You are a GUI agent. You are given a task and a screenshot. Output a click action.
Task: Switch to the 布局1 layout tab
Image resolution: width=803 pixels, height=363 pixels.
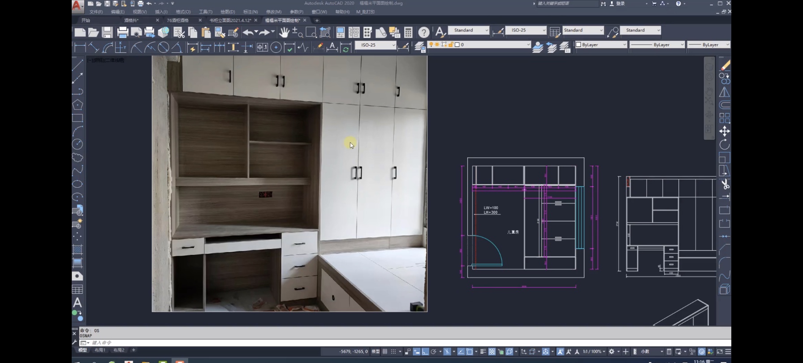(x=100, y=350)
